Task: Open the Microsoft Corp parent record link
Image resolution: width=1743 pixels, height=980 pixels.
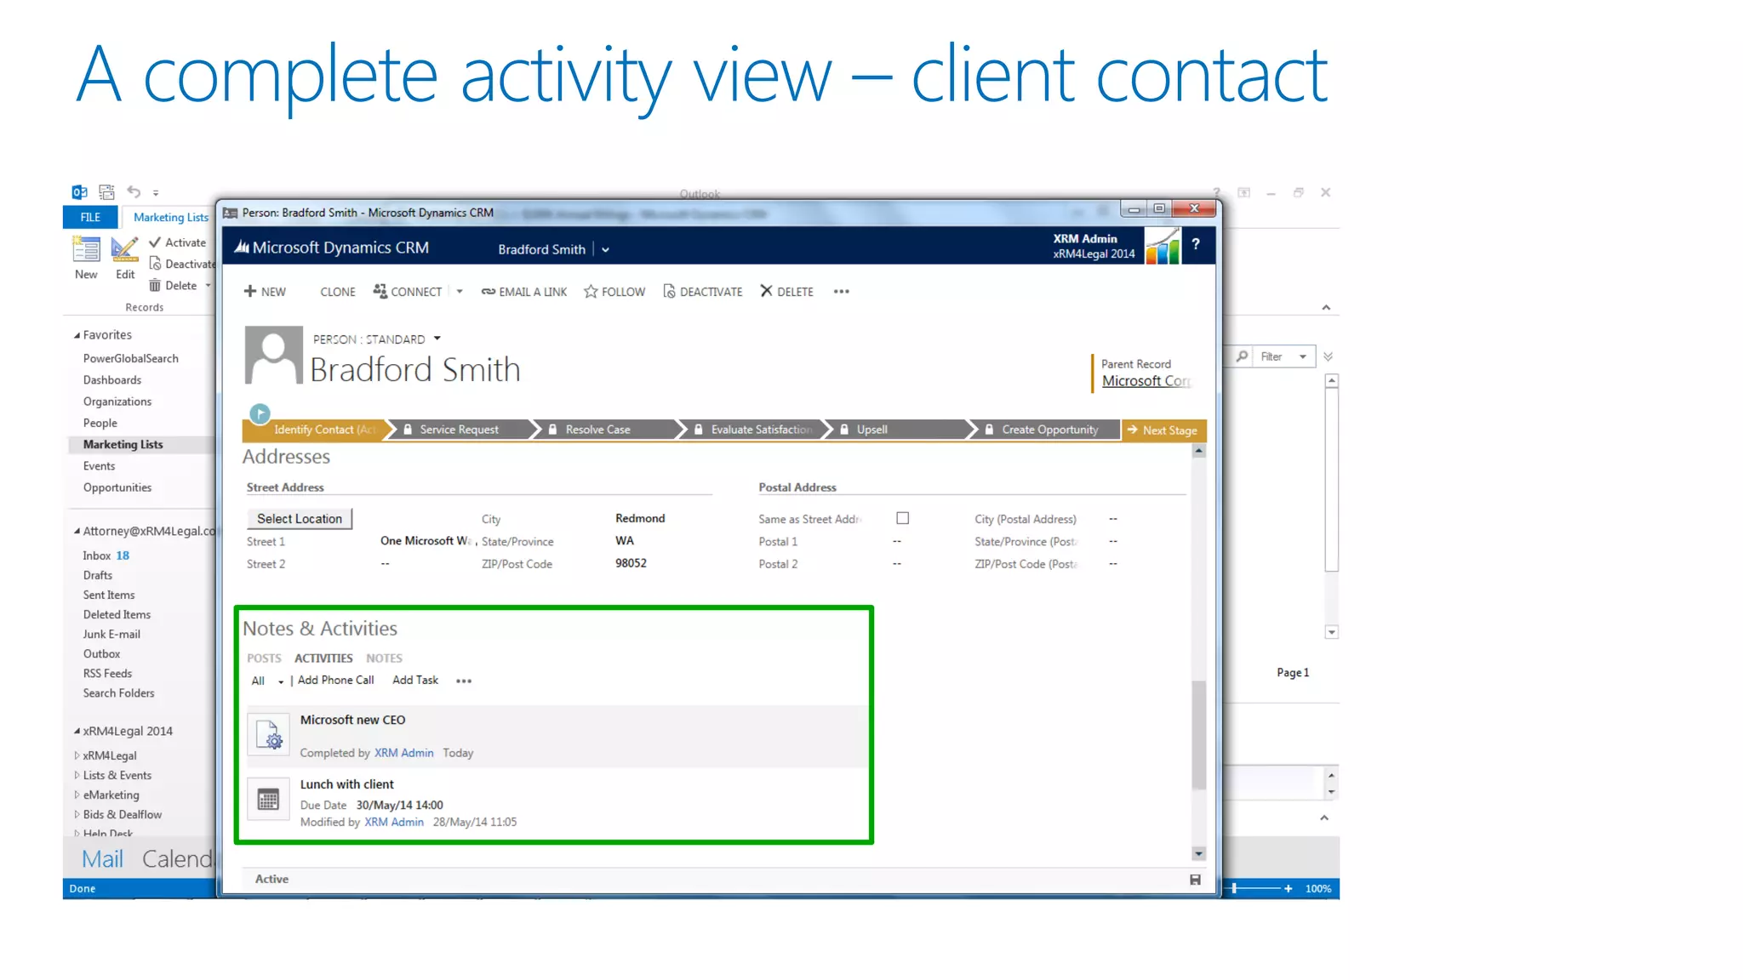Action: tap(1146, 381)
